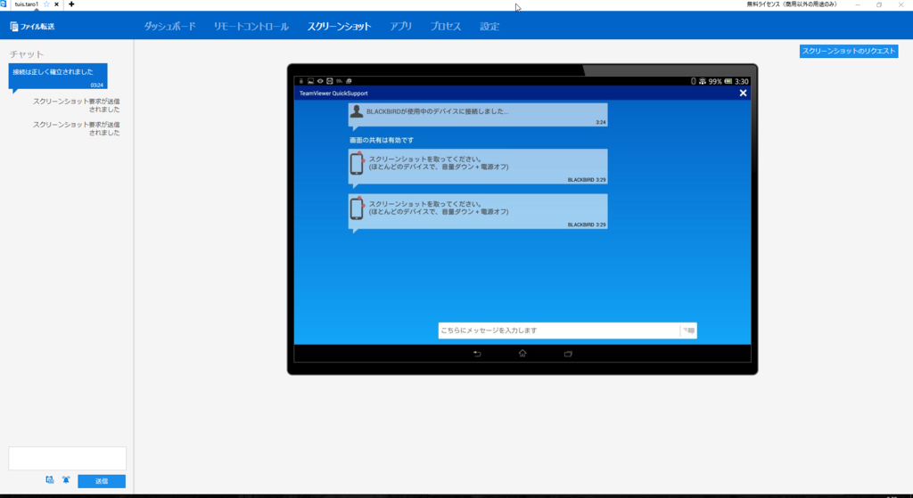Viewport: 913px width, 498px height.
Task: Open the リモートコントロール tab
Action: point(251,26)
